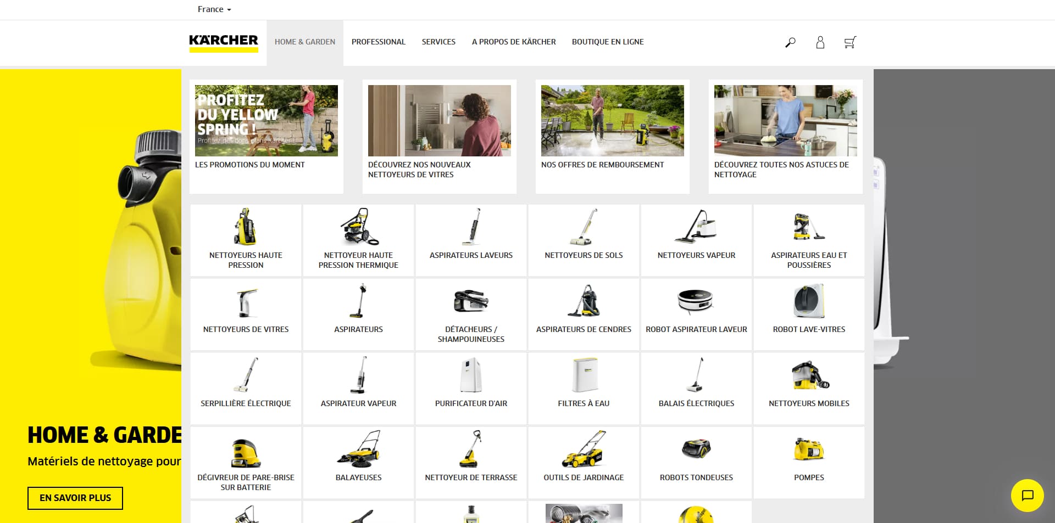
Task: Click the Kärcher logo
Action: coord(224,43)
